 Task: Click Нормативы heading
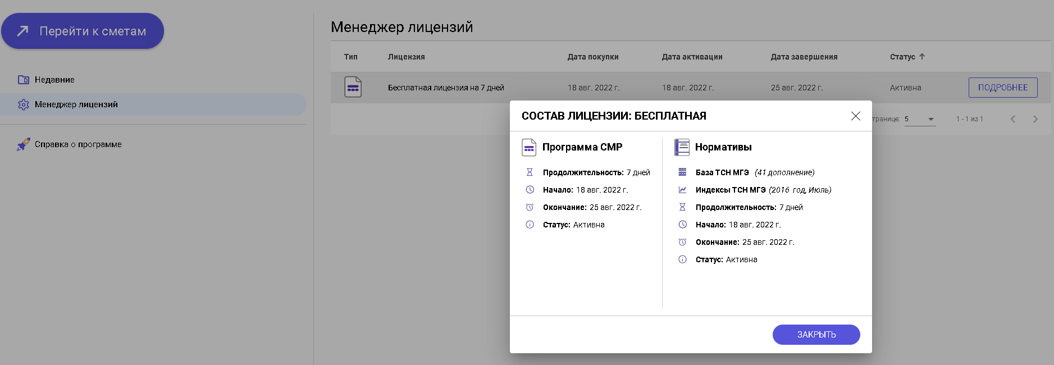pyautogui.click(x=723, y=147)
